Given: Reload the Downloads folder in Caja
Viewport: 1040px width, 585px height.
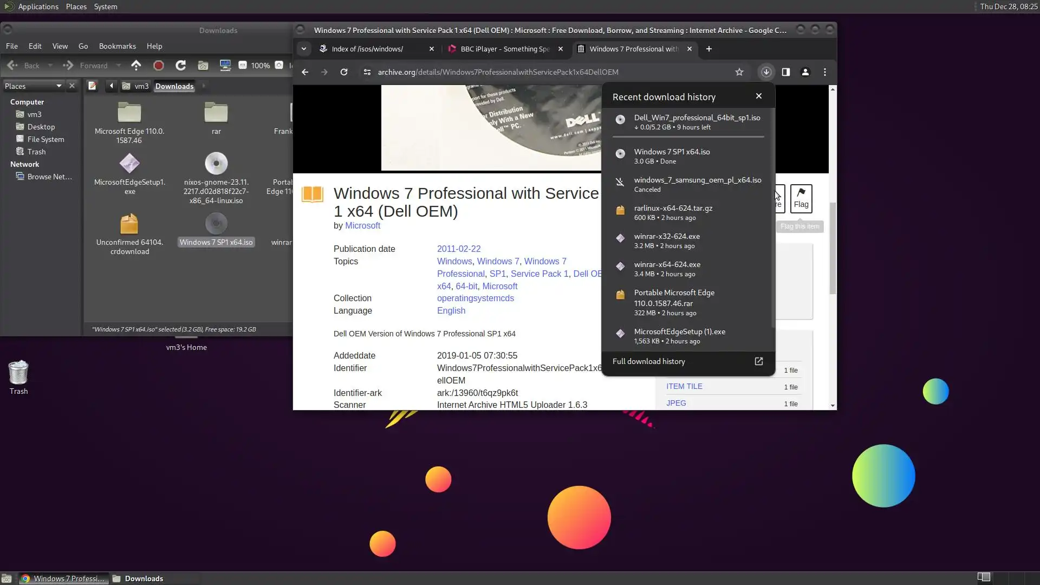Looking at the screenshot, I should pos(180,66).
